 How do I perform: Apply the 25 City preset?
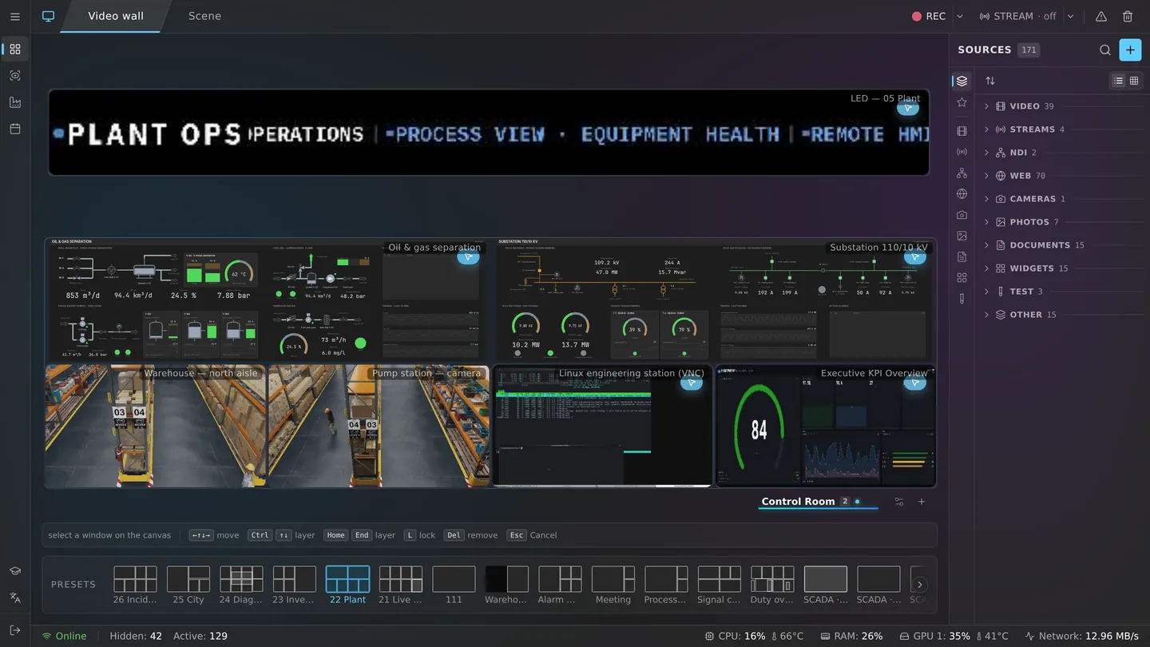click(x=188, y=585)
